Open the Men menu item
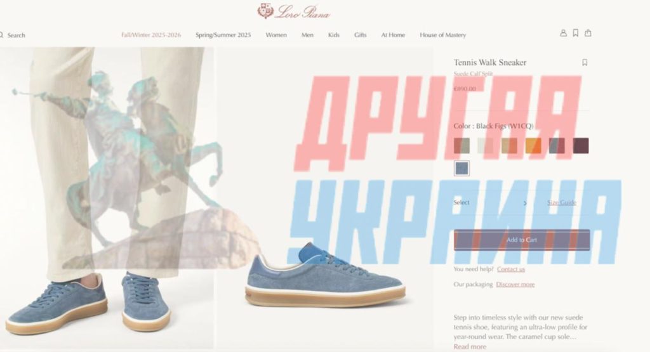Screen dimensions: 650x352 point(307,36)
